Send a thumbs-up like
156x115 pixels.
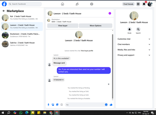111,105
